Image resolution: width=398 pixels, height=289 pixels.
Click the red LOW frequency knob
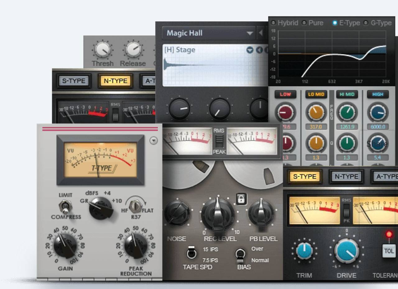[285, 112]
